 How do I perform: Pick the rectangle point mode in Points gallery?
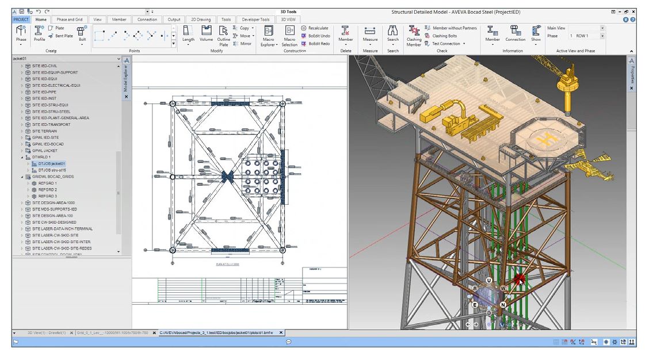coord(100,36)
